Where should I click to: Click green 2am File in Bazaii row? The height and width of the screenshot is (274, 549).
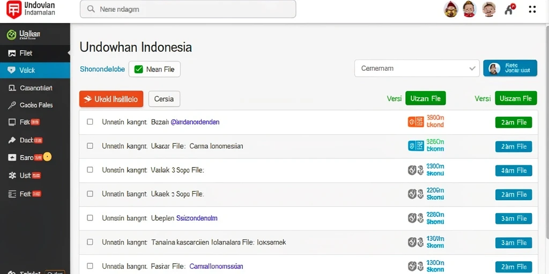(x=514, y=123)
